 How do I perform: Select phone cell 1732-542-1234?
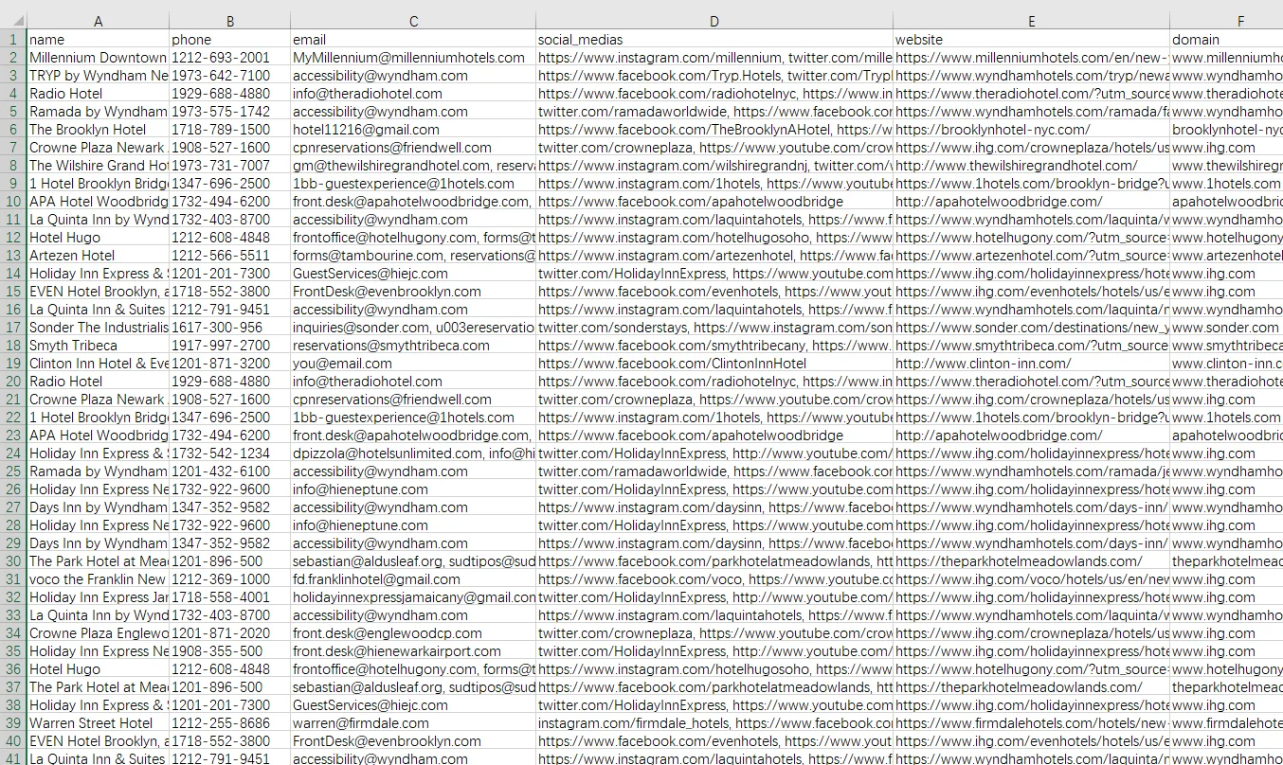[x=230, y=454]
